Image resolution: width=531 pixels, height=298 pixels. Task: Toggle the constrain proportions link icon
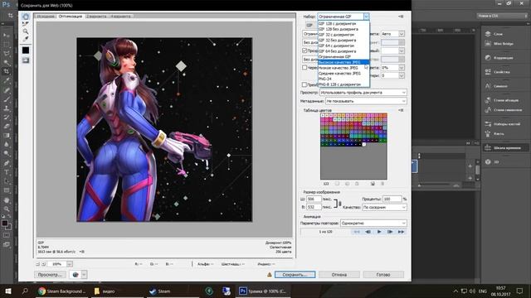[339, 203]
